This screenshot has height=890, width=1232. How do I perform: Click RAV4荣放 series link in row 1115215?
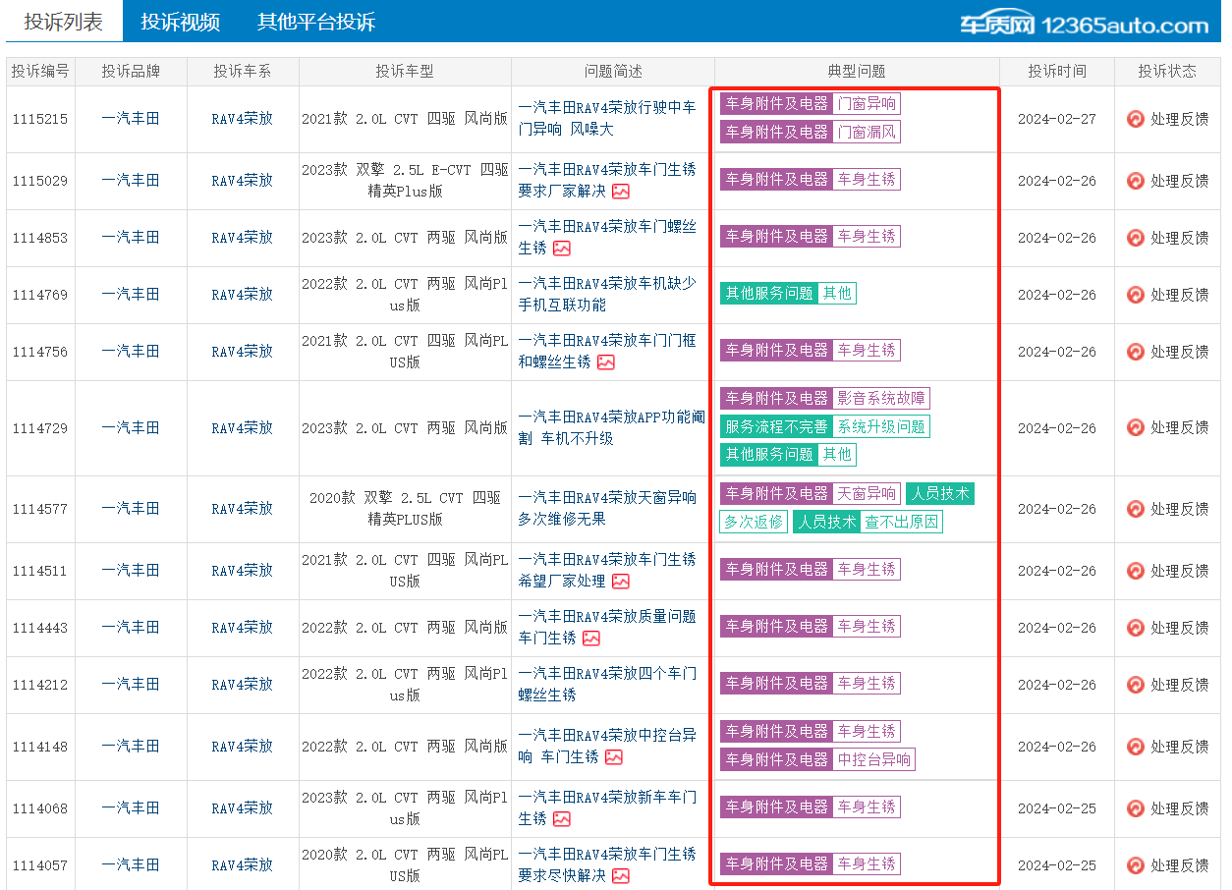click(x=243, y=119)
